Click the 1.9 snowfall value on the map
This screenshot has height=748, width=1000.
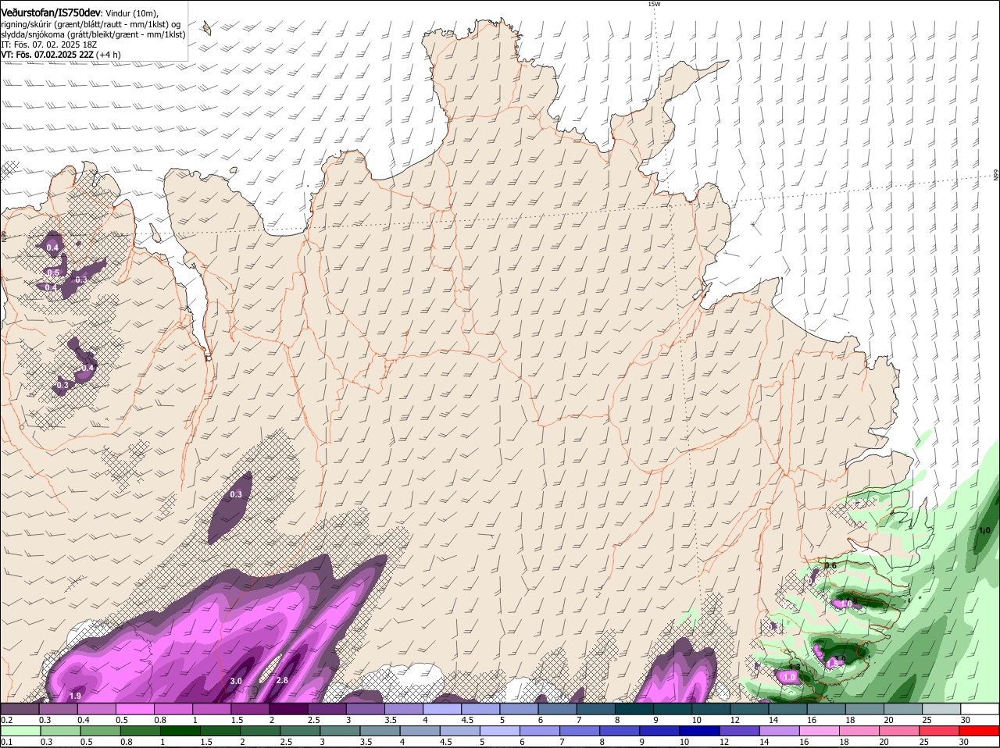[x=75, y=696]
